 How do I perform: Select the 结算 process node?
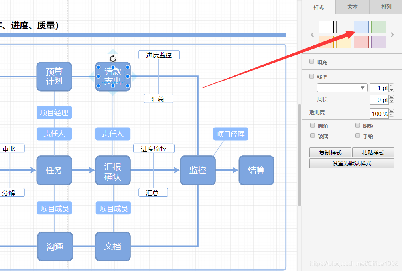point(256,170)
